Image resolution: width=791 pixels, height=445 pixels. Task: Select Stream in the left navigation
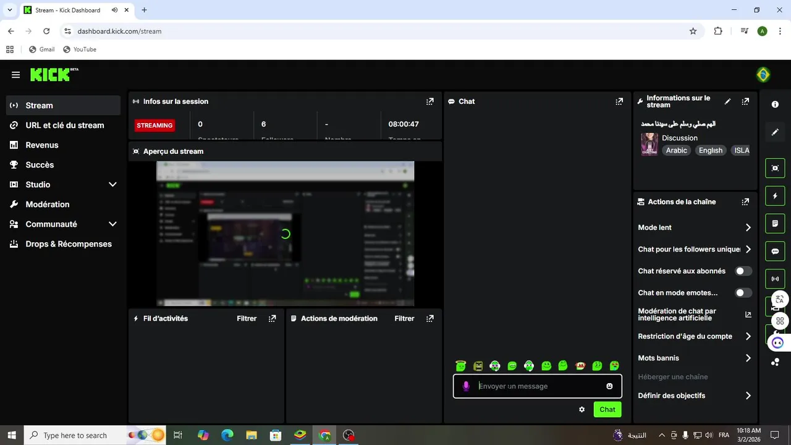coord(63,105)
